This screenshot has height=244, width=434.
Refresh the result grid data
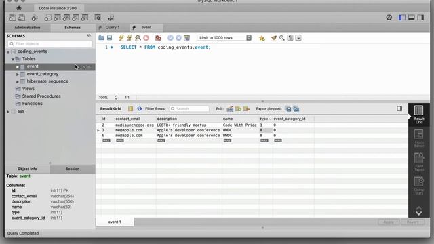click(139, 108)
